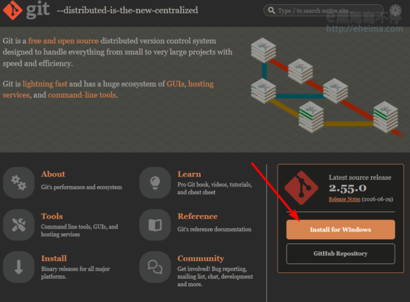Click the search magnifier icon
410x302 pixels.
272,10
